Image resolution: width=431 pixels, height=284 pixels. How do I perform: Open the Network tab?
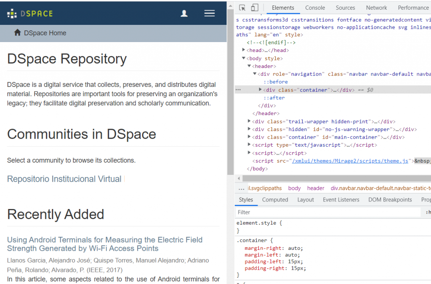coord(376,8)
